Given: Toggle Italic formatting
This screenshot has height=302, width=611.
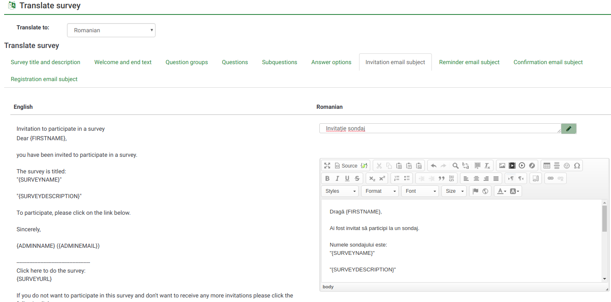Looking at the screenshot, I should (x=337, y=178).
